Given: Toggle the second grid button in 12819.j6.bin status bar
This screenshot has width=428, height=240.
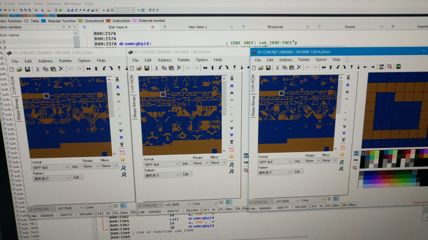Looking at the screenshot, I should click(229, 202).
